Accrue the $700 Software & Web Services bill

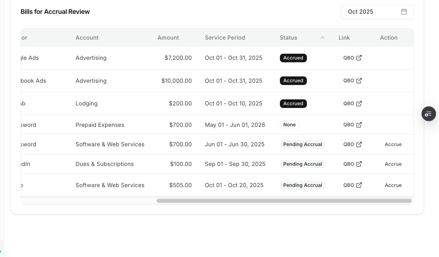coord(393,144)
